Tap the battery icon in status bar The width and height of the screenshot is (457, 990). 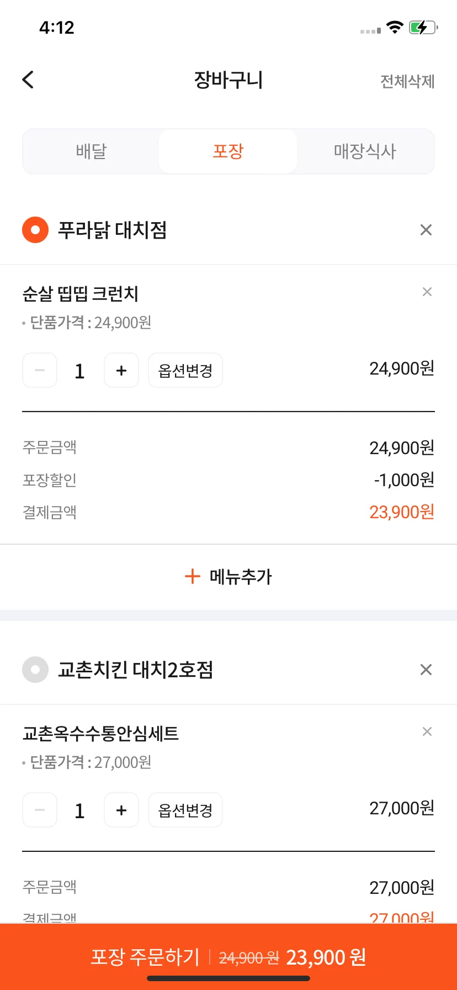423,27
